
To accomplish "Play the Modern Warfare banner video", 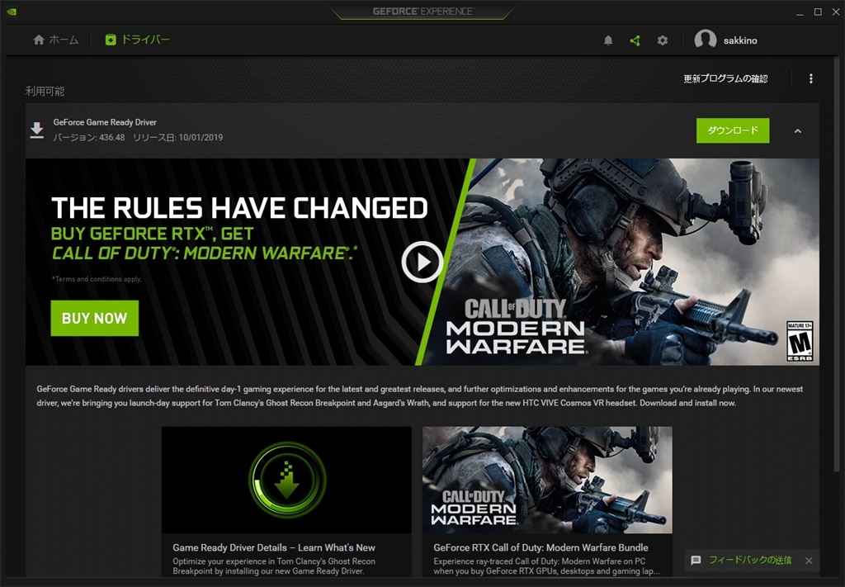I will [x=422, y=262].
